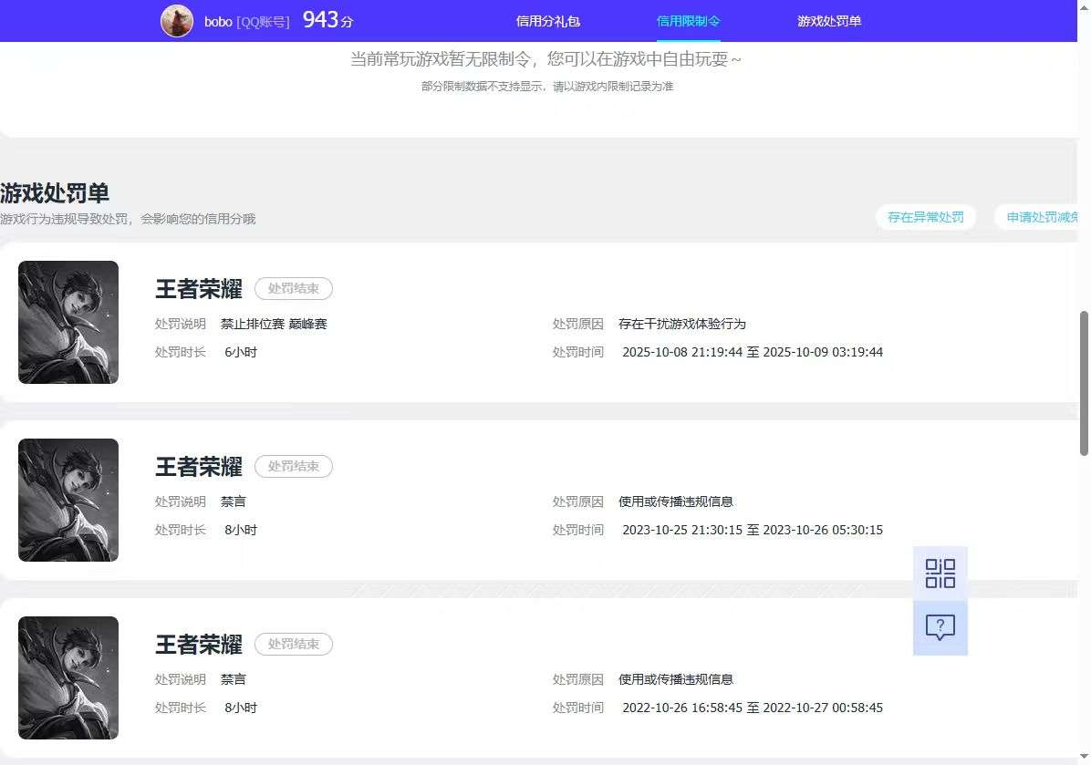Click 王者荣耀 title on 2023 penalty card
The height and width of the screenshot is (765, 1091).
198,467
